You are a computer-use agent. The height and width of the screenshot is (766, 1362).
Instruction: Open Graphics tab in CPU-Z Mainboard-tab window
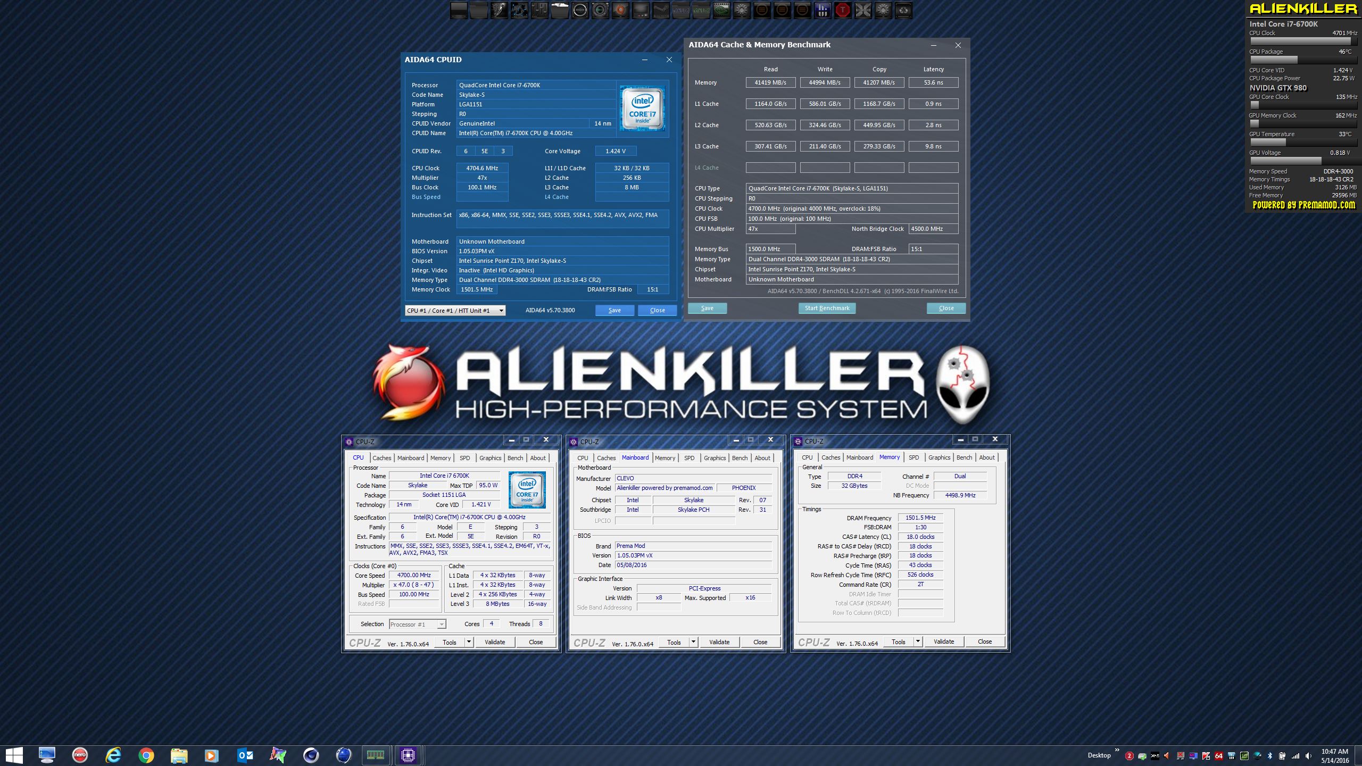715,458
